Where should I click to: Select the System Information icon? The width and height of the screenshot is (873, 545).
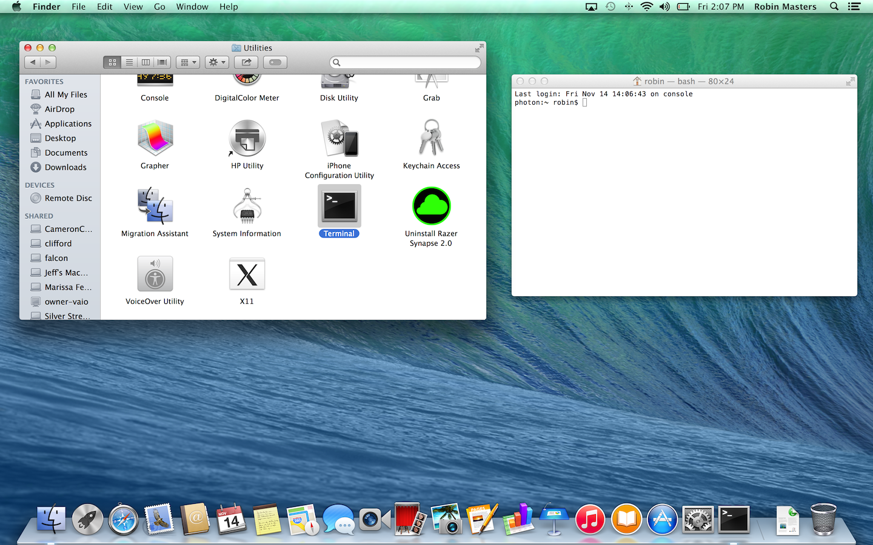pyautogui.click(x=247, y=206)
